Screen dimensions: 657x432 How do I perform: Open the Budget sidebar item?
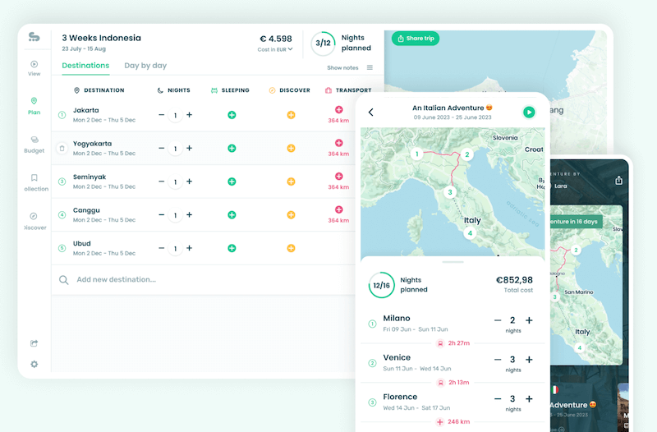click(x=34, y=145)
